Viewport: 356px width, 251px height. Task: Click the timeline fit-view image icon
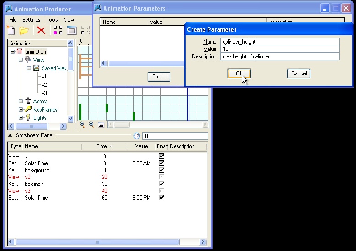tap(101, 125)
